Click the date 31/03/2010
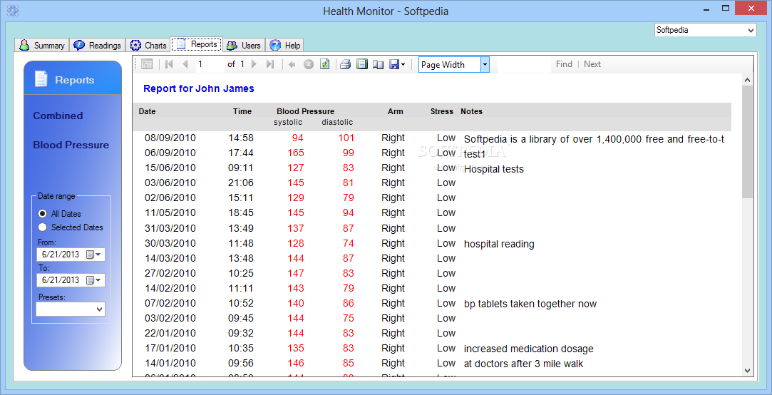Image resolution: width=772 pixels, height=395 pixels. click(170, 229)
